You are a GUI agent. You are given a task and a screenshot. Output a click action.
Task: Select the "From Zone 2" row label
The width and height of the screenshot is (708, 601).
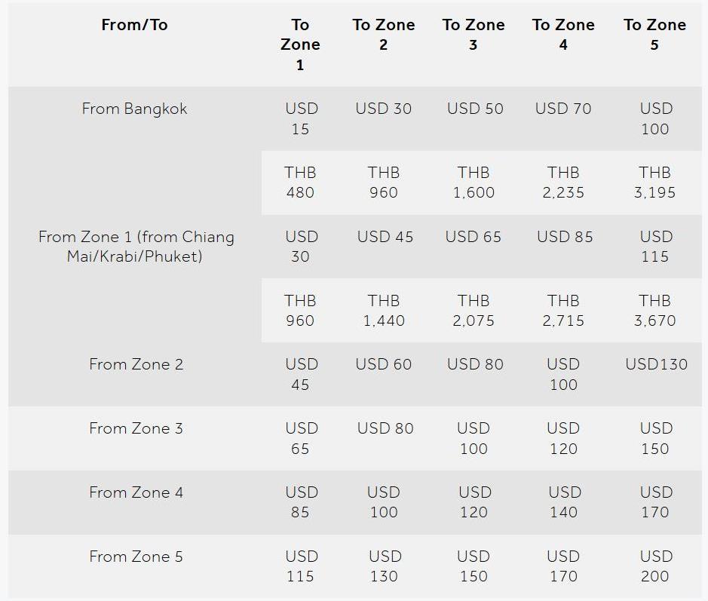136,364
